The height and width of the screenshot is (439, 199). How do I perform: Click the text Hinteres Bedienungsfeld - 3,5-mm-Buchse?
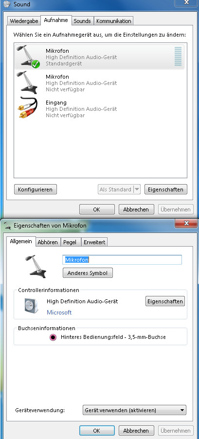click(x=113, y=337)
